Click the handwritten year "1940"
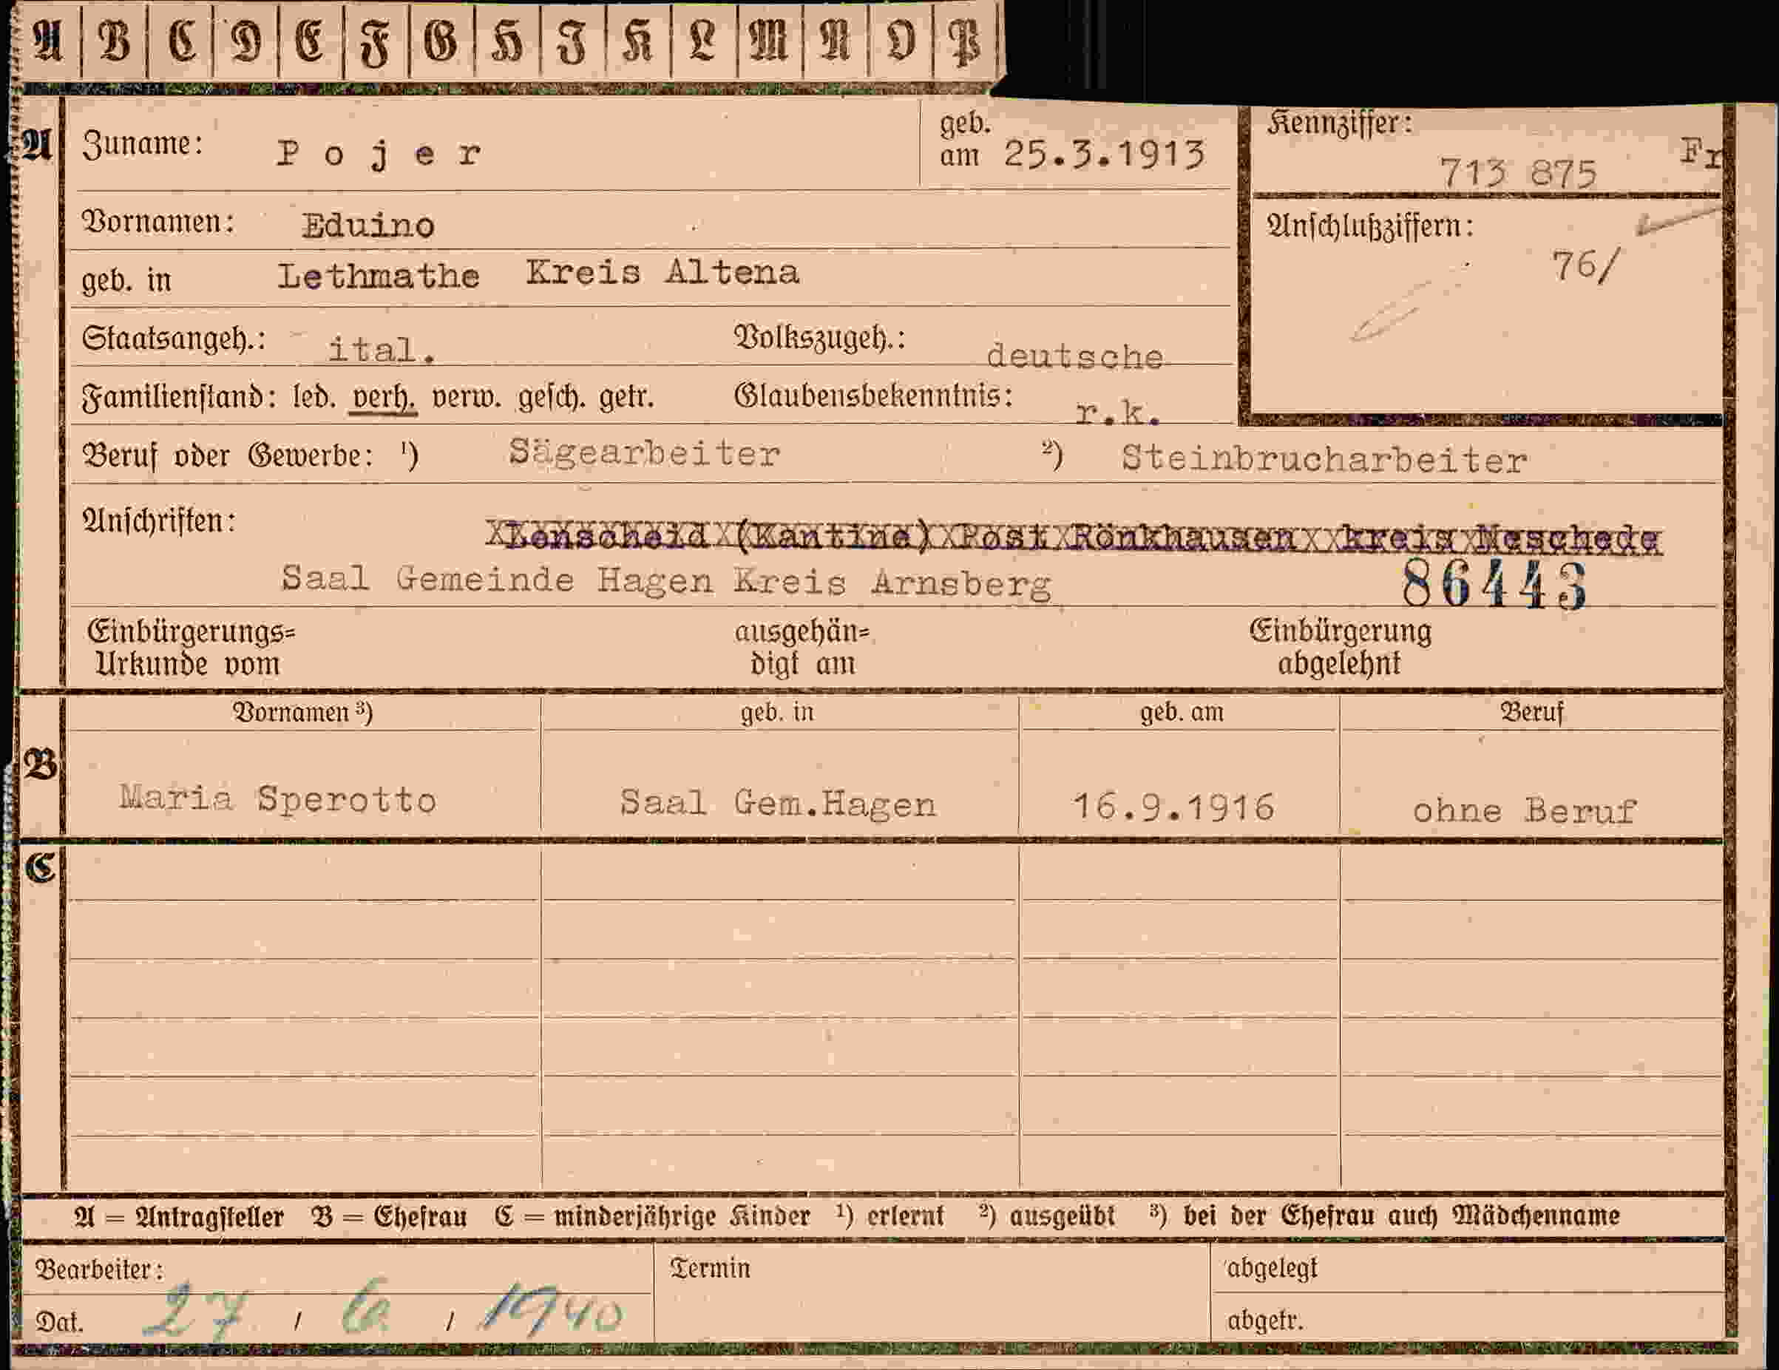 pos(551,1309)
